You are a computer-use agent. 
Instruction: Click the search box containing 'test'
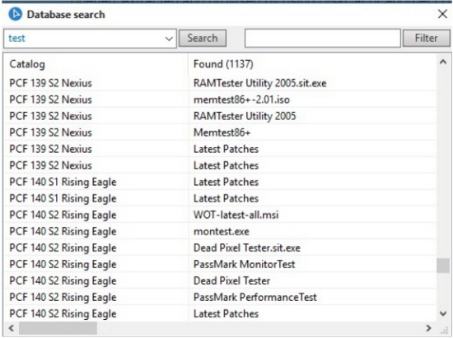pos(90,39)
